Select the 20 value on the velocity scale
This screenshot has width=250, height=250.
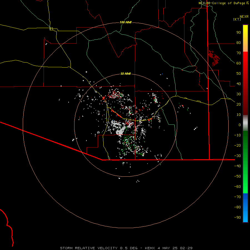[239, 104]
